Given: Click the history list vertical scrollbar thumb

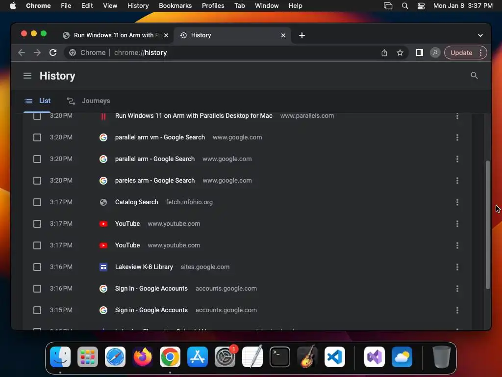Looking at the screenshot, I should (x=488, y=224).
